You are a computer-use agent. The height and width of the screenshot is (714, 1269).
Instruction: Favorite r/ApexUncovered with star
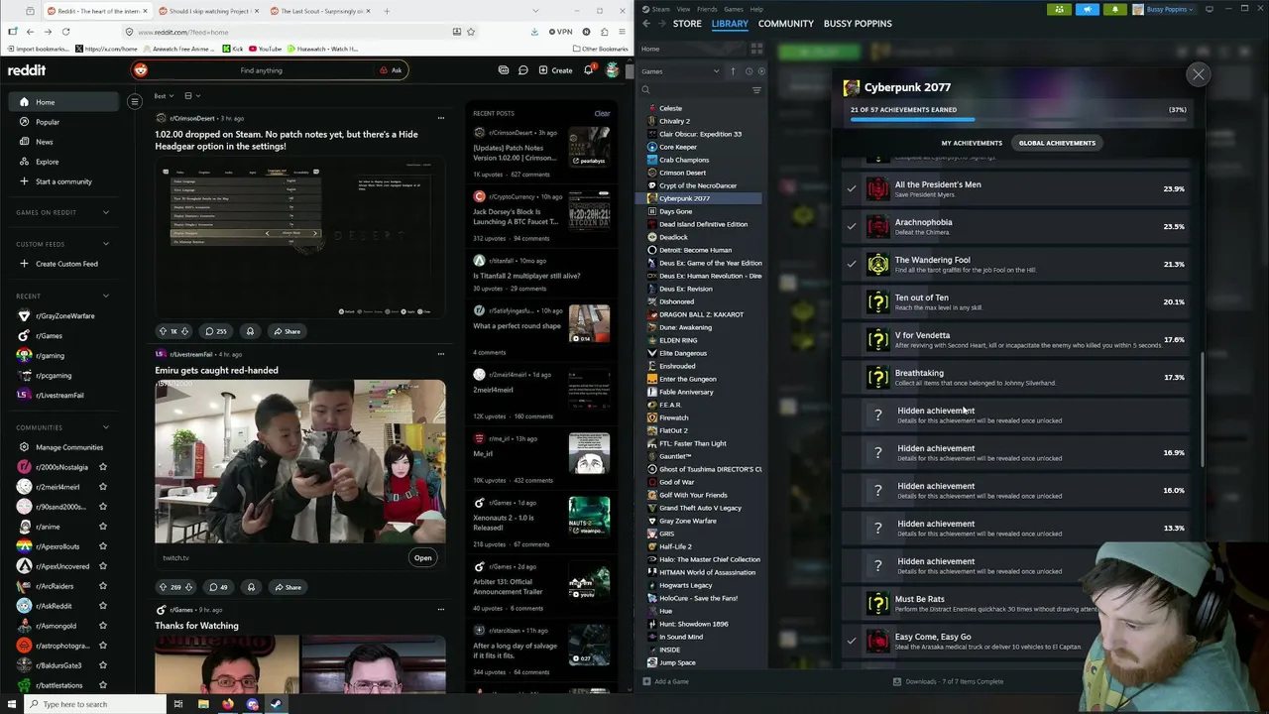[x=103, y=566]
